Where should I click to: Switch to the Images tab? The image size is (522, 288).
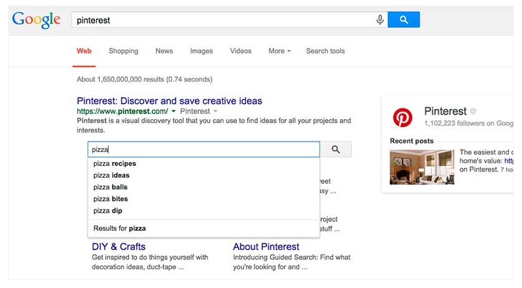(202, 51)
